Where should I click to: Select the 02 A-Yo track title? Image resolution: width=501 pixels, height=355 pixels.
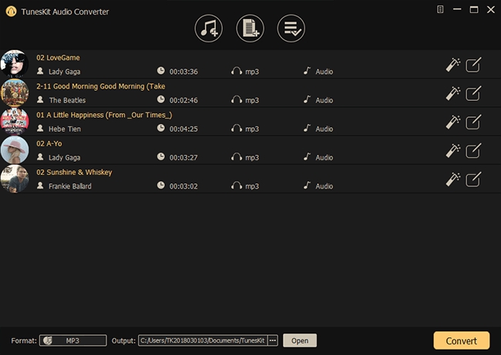point(51,143)
